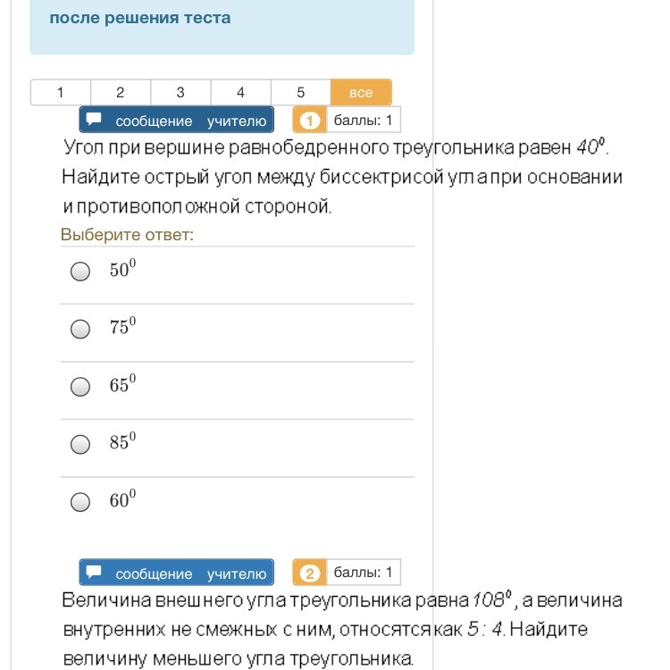Click orange number 1 question badge

pos(309,120)
